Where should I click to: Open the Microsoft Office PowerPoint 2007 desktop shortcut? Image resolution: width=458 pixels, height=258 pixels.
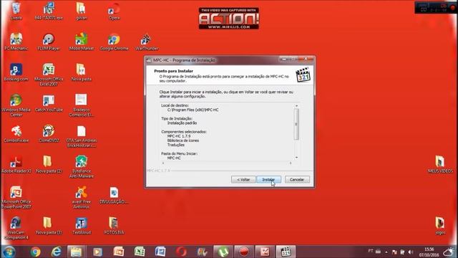(x=16, y=197)
